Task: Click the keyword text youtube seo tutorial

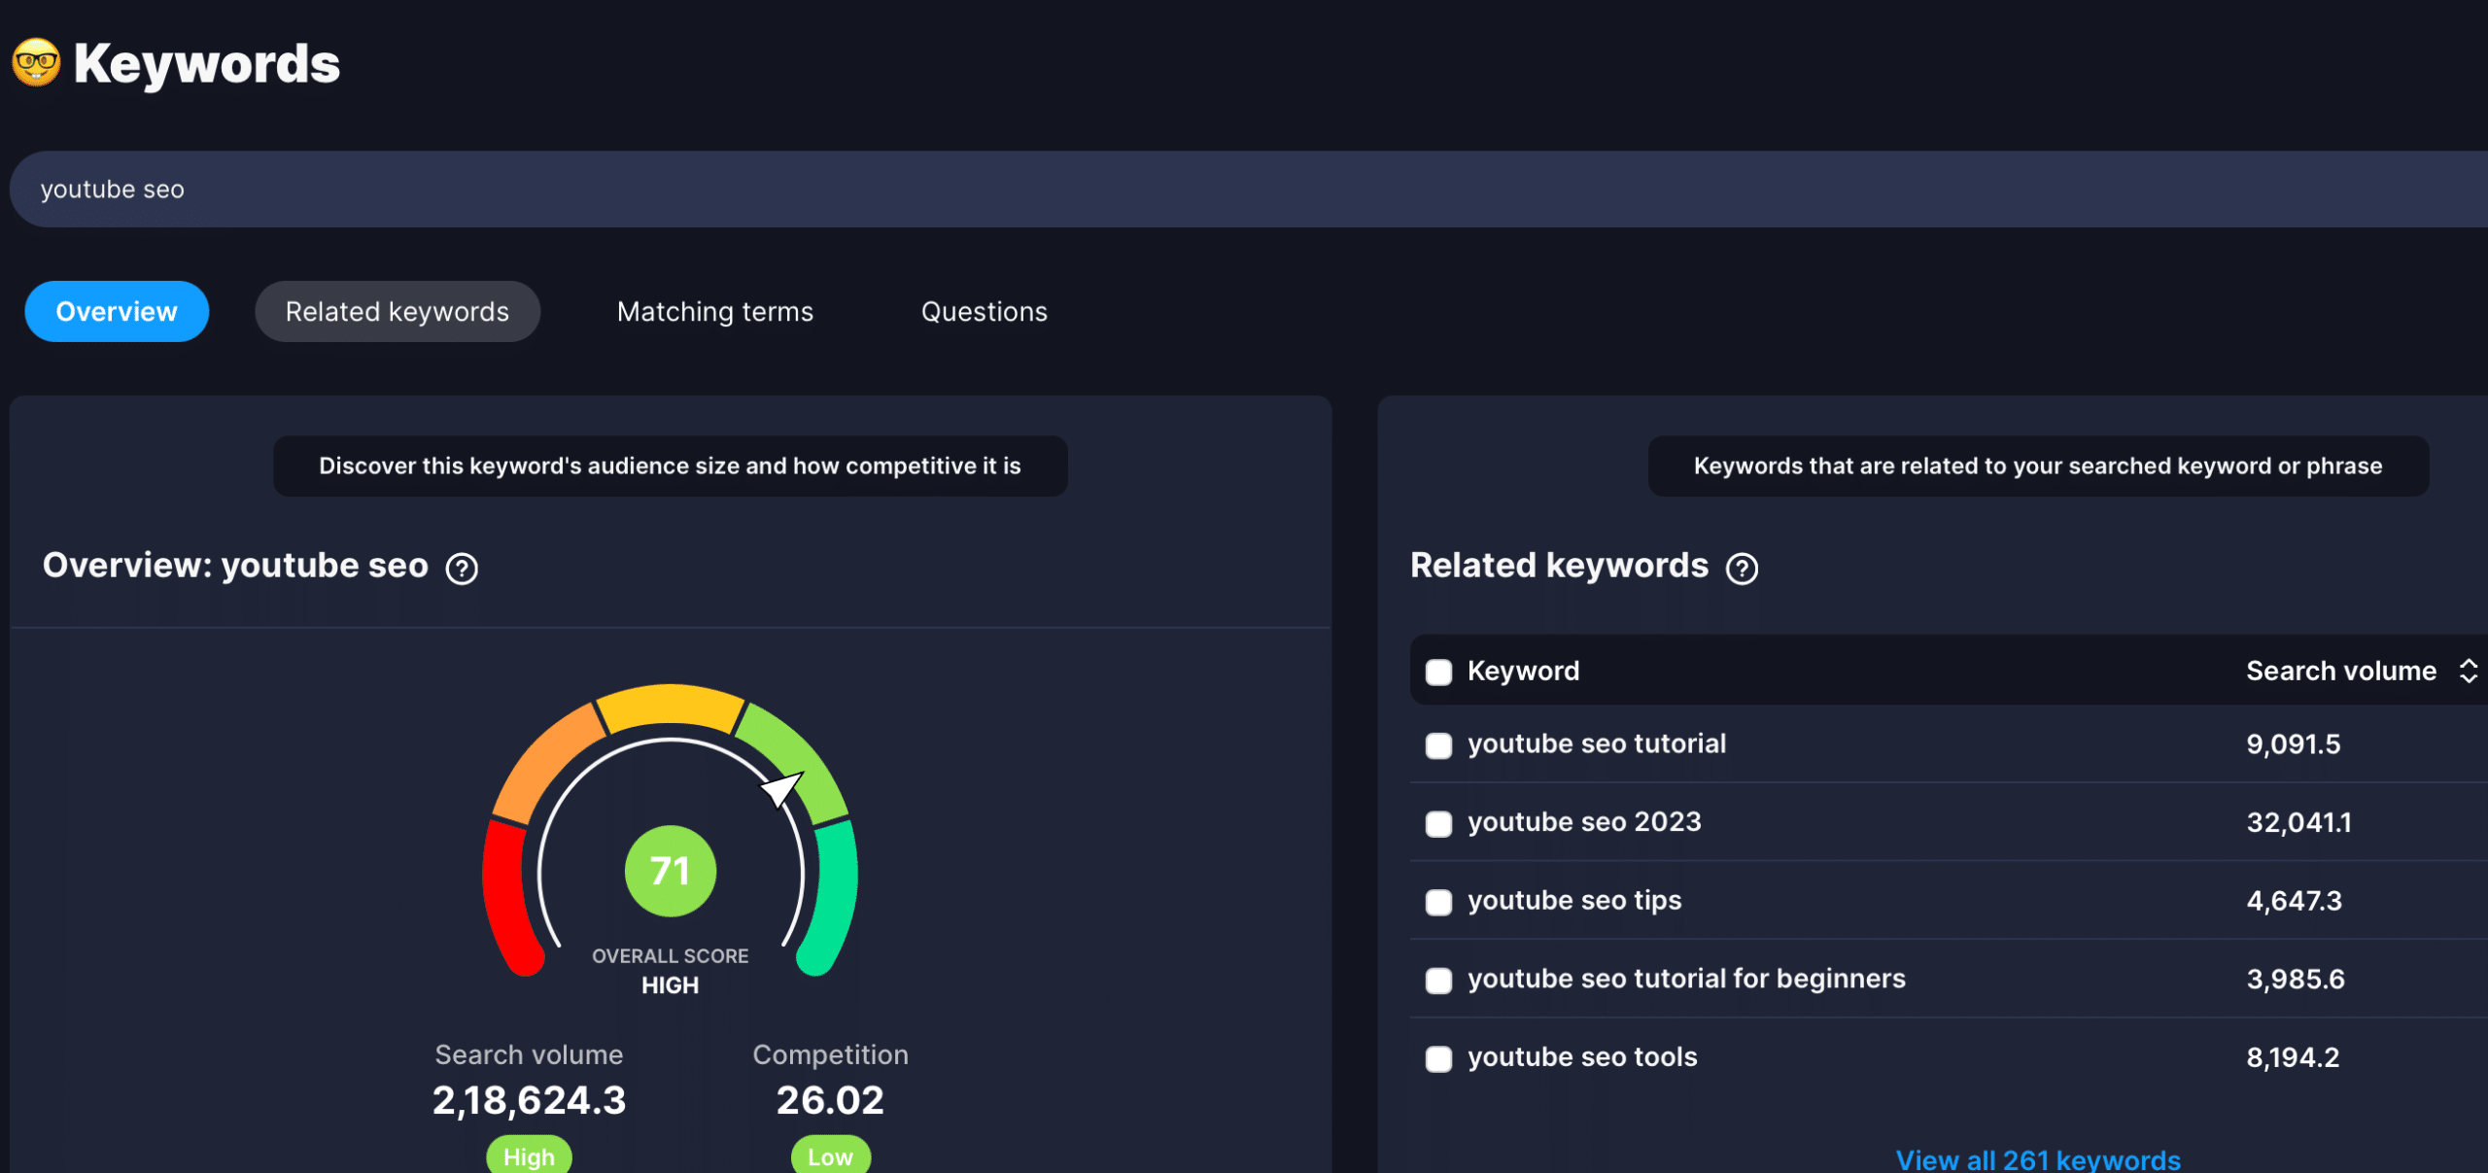Action: click(1597, 743)
